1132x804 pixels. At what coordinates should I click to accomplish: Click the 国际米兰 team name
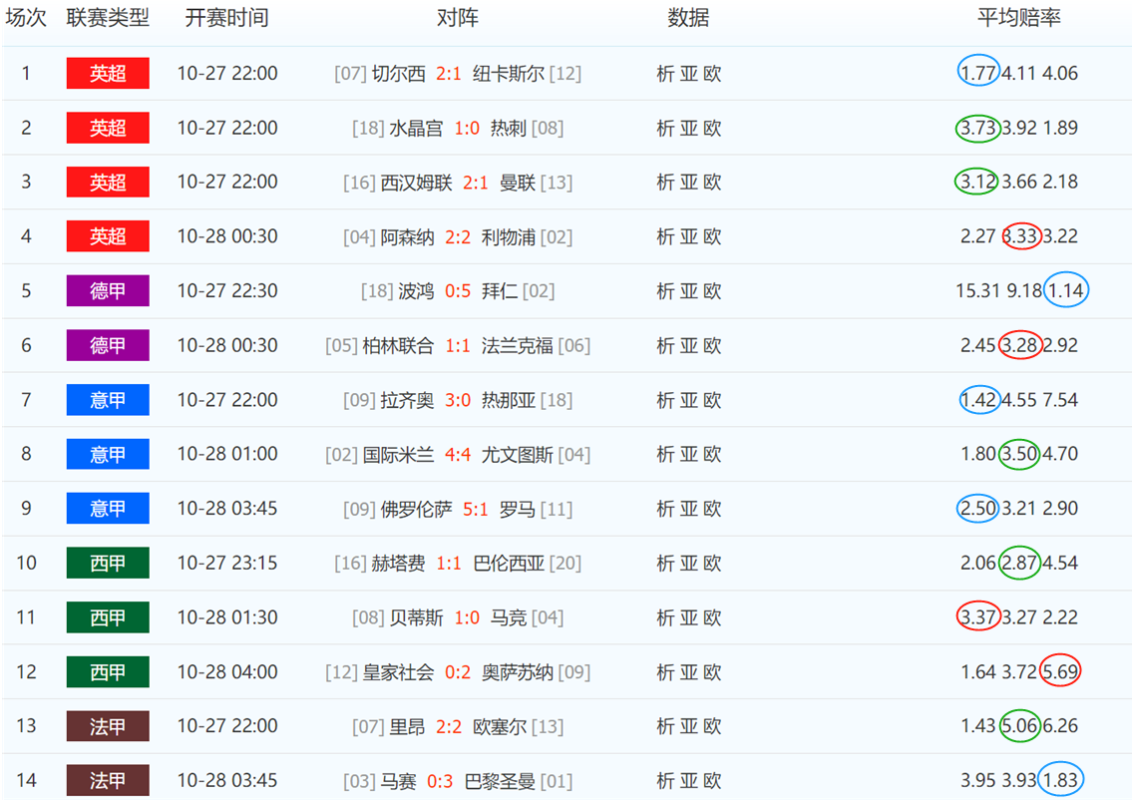coord(399,455)
